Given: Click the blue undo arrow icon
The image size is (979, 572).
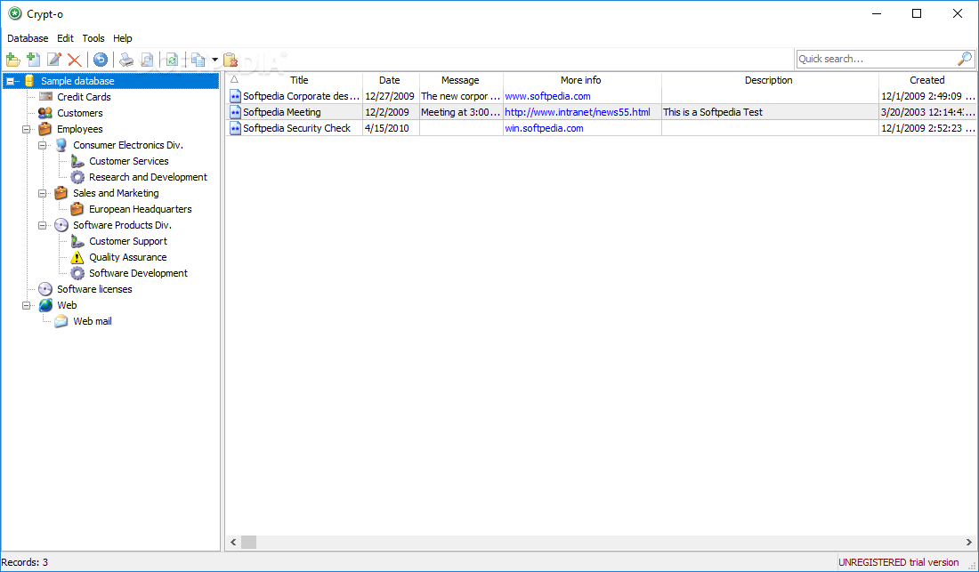Looking at the screenshot, I should tap(101, 60).
